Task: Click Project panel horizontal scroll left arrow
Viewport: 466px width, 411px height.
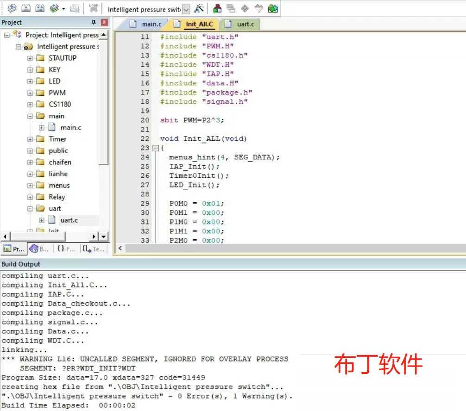Action: 5,237
